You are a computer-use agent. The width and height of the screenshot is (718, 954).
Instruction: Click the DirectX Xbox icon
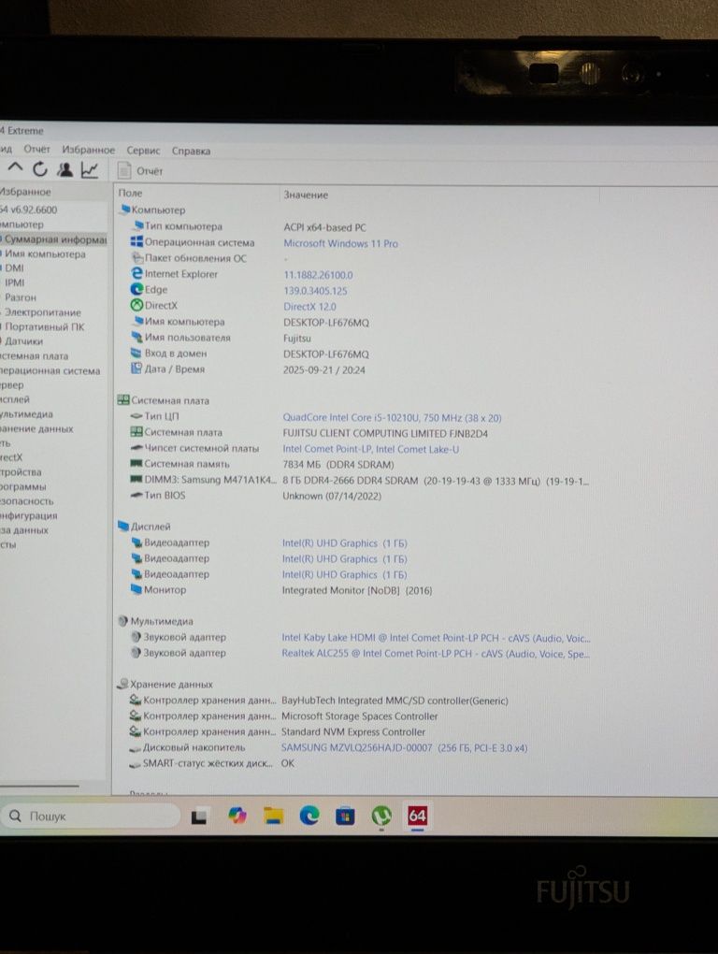point(136,306)
